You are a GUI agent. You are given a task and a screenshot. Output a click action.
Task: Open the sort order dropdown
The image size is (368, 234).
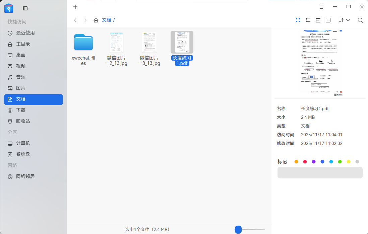344,20
